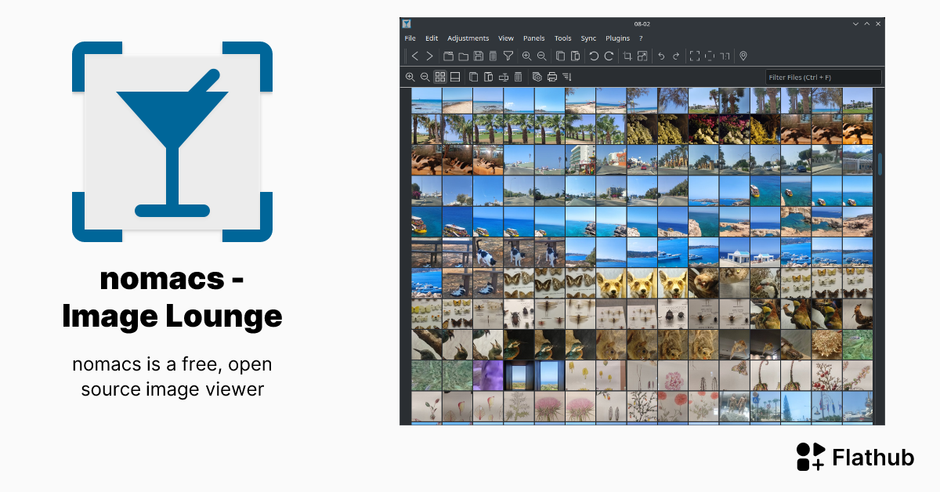
Task: Expand the Panels menu
Action: [533, 38]
